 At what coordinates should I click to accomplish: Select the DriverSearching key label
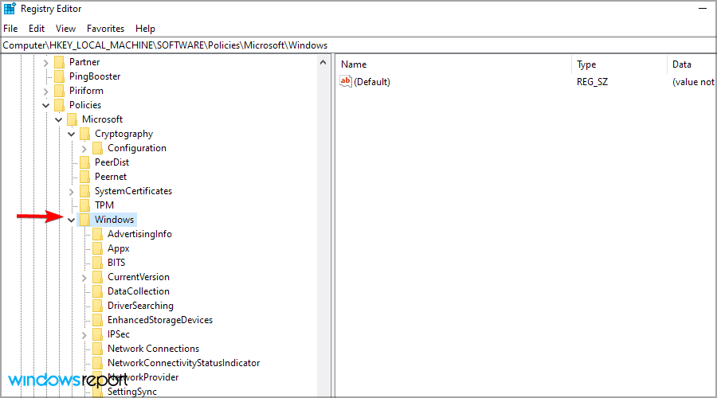click(x=140, y=305)
